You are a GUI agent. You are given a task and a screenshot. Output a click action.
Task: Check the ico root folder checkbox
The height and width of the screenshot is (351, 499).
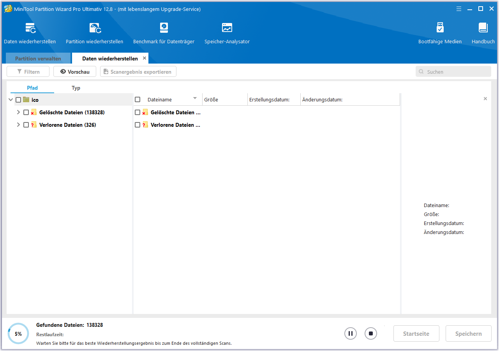18,100
